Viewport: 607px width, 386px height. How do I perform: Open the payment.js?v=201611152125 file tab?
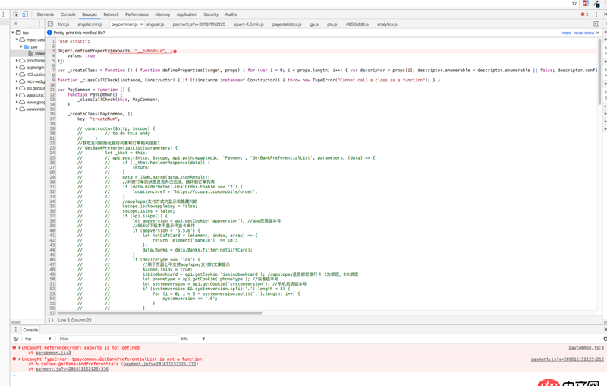[x=199, y=24]
